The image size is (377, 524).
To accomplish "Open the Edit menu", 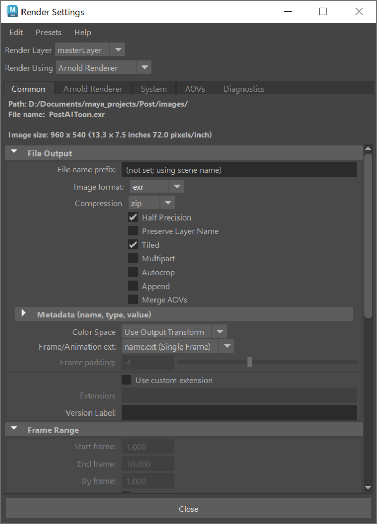I will [16, 32].
